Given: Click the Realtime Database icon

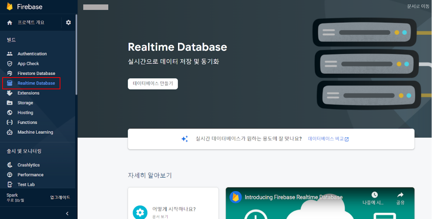Looking at the screenshot, I should [x=10, y=83].
